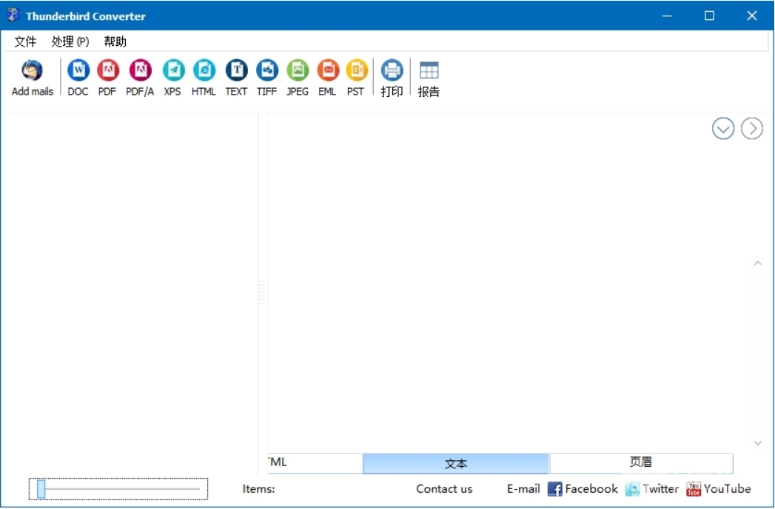Click the preview scrollbar down arrow
The height and width of the screenshot is (509, 775).
[x=758, y=442]
